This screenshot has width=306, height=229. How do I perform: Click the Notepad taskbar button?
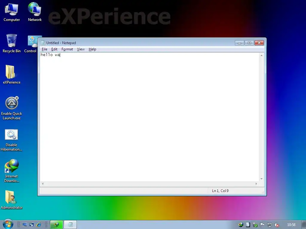(x=70, y=225)
